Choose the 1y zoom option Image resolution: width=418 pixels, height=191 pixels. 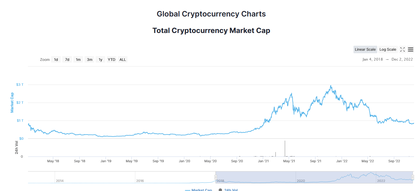100,60
